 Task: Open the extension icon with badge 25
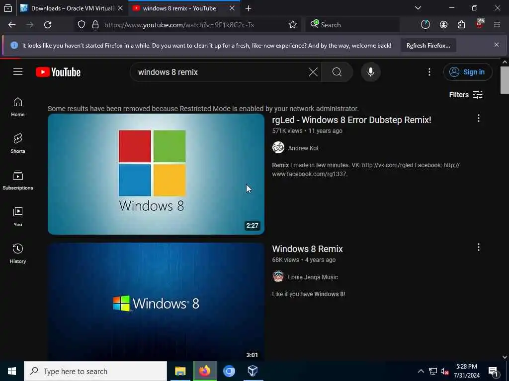(x=480, y=24)
